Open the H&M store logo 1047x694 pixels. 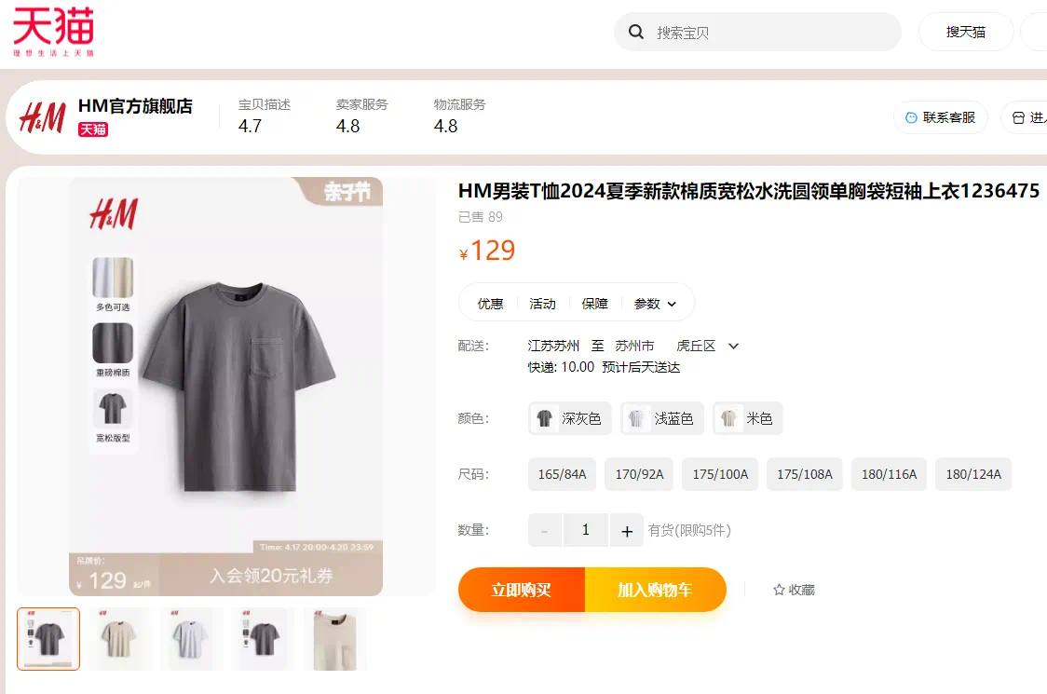pos(42,117)
